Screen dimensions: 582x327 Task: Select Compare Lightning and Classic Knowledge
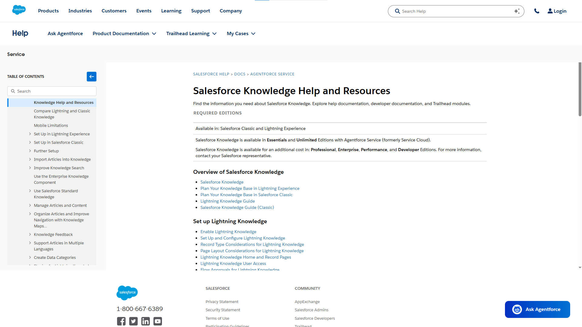tap(62, 114)
